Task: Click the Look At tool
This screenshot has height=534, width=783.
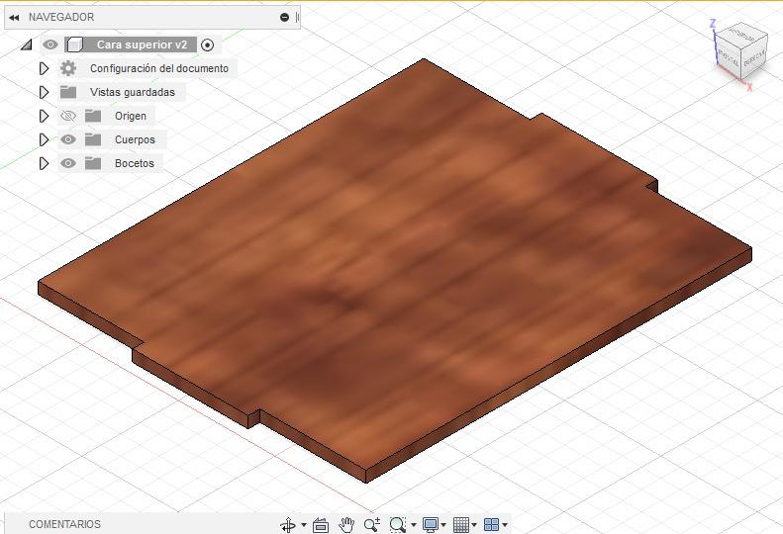Action: click(321, 525)
